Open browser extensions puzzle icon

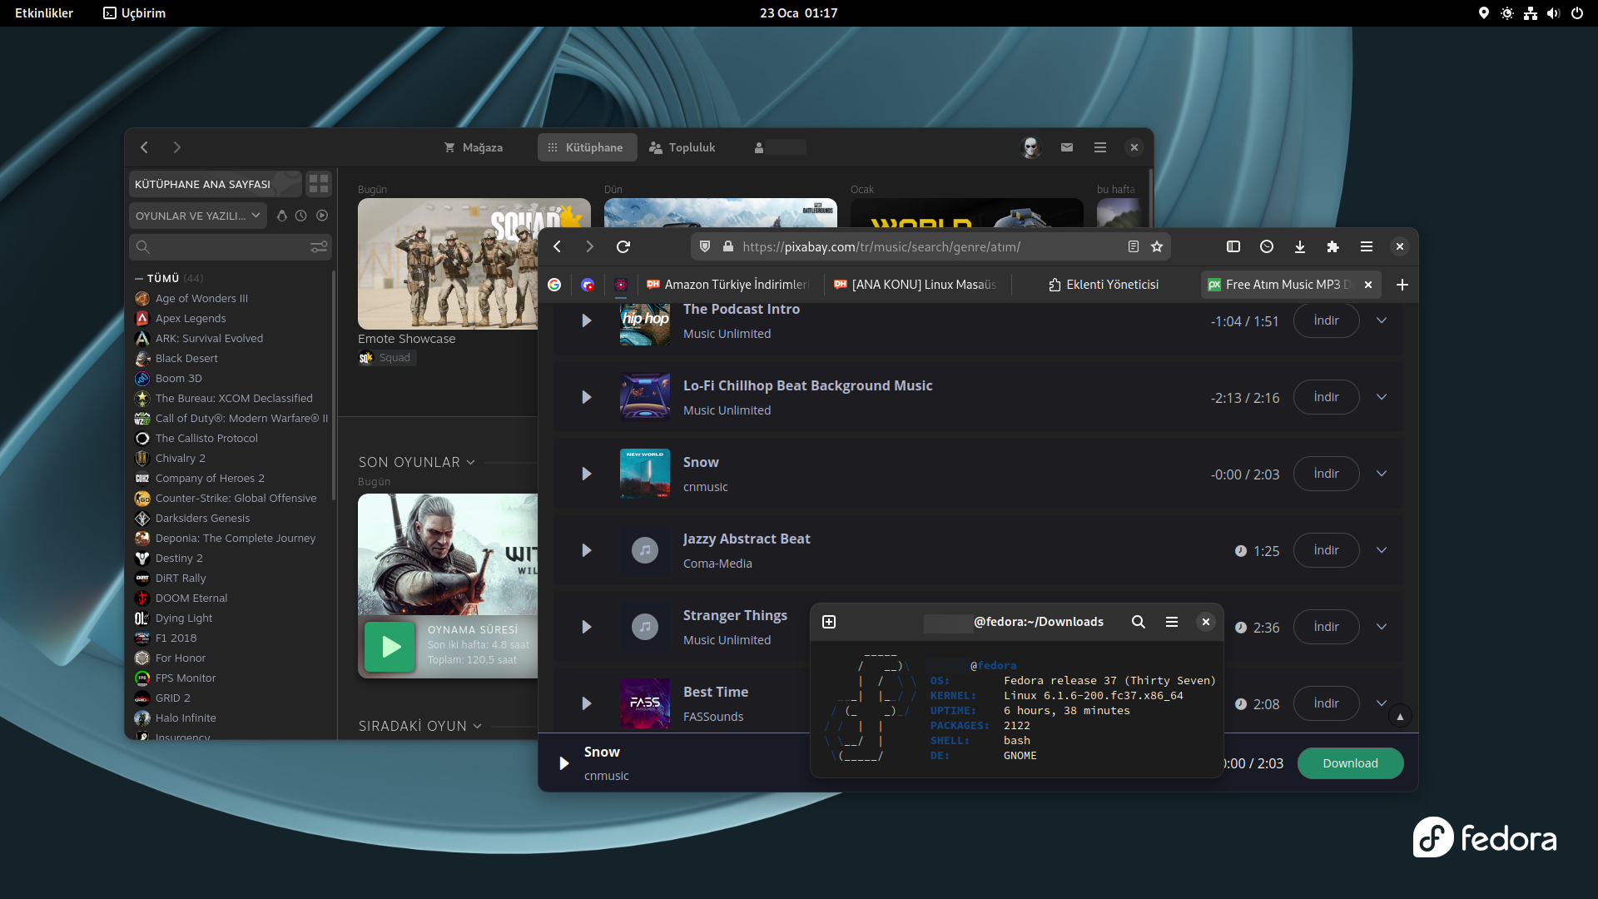click(1333, 246)
